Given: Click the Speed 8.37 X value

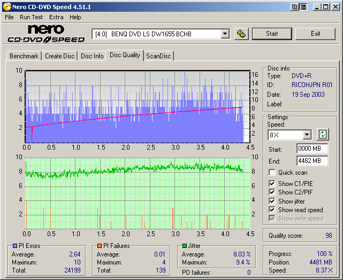Looking at the screenshot, I should (x=324, y=270).
